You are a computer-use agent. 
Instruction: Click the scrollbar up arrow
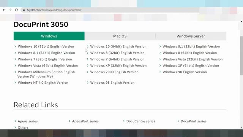pyautogui.click(x=241, y=22)
